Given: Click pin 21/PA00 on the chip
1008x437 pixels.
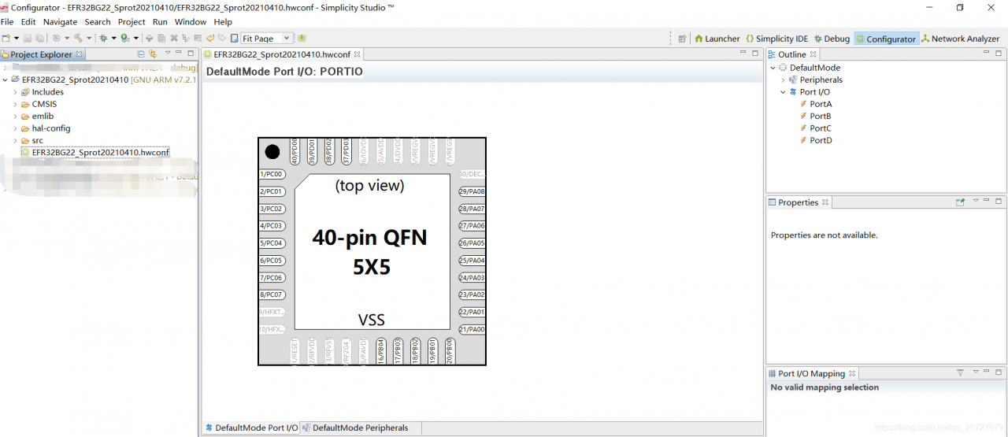Looking at the screenshot, I should tap(472, 329).
